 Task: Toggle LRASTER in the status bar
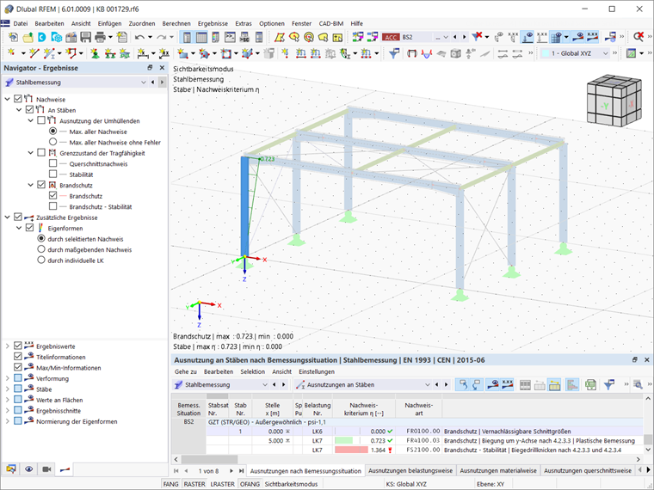222,484
